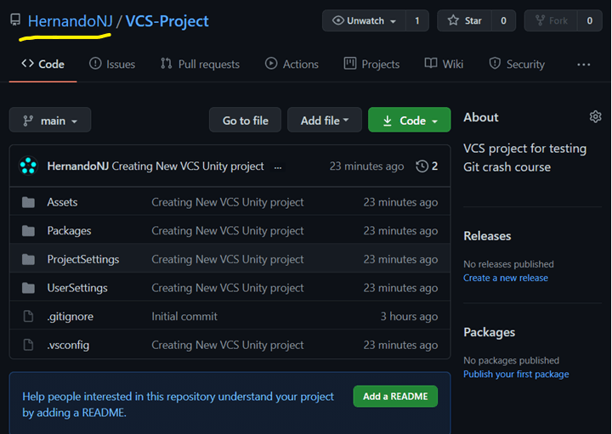
Task: Open the Packages folder
Action: coord(69,231)
